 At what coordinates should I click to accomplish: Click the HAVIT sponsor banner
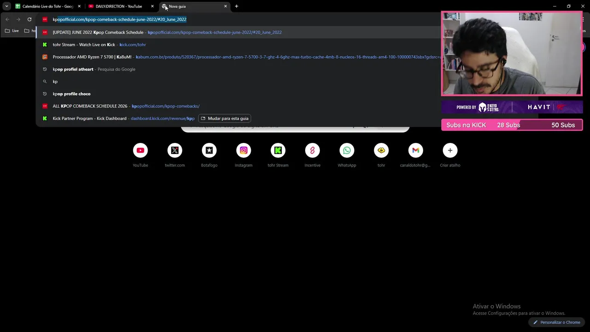click(512, 107)
